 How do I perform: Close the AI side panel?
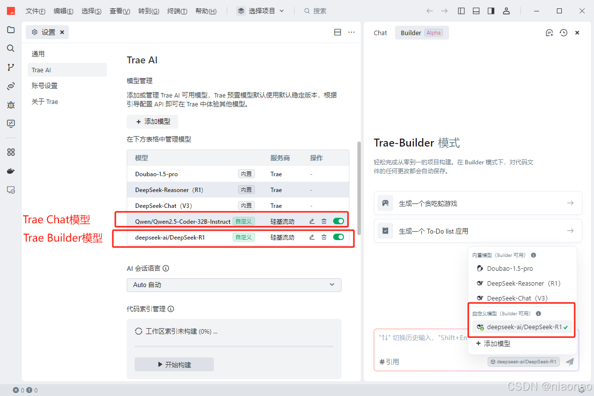point(577,33)
